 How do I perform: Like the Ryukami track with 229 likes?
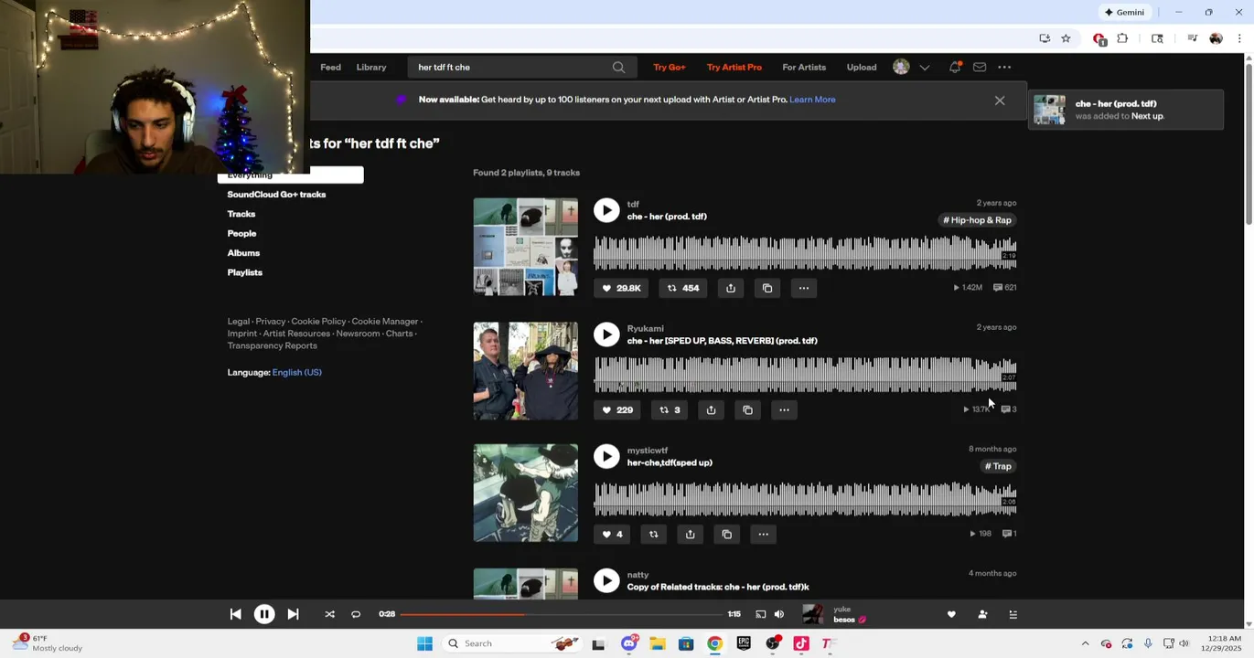click(616, 409)
